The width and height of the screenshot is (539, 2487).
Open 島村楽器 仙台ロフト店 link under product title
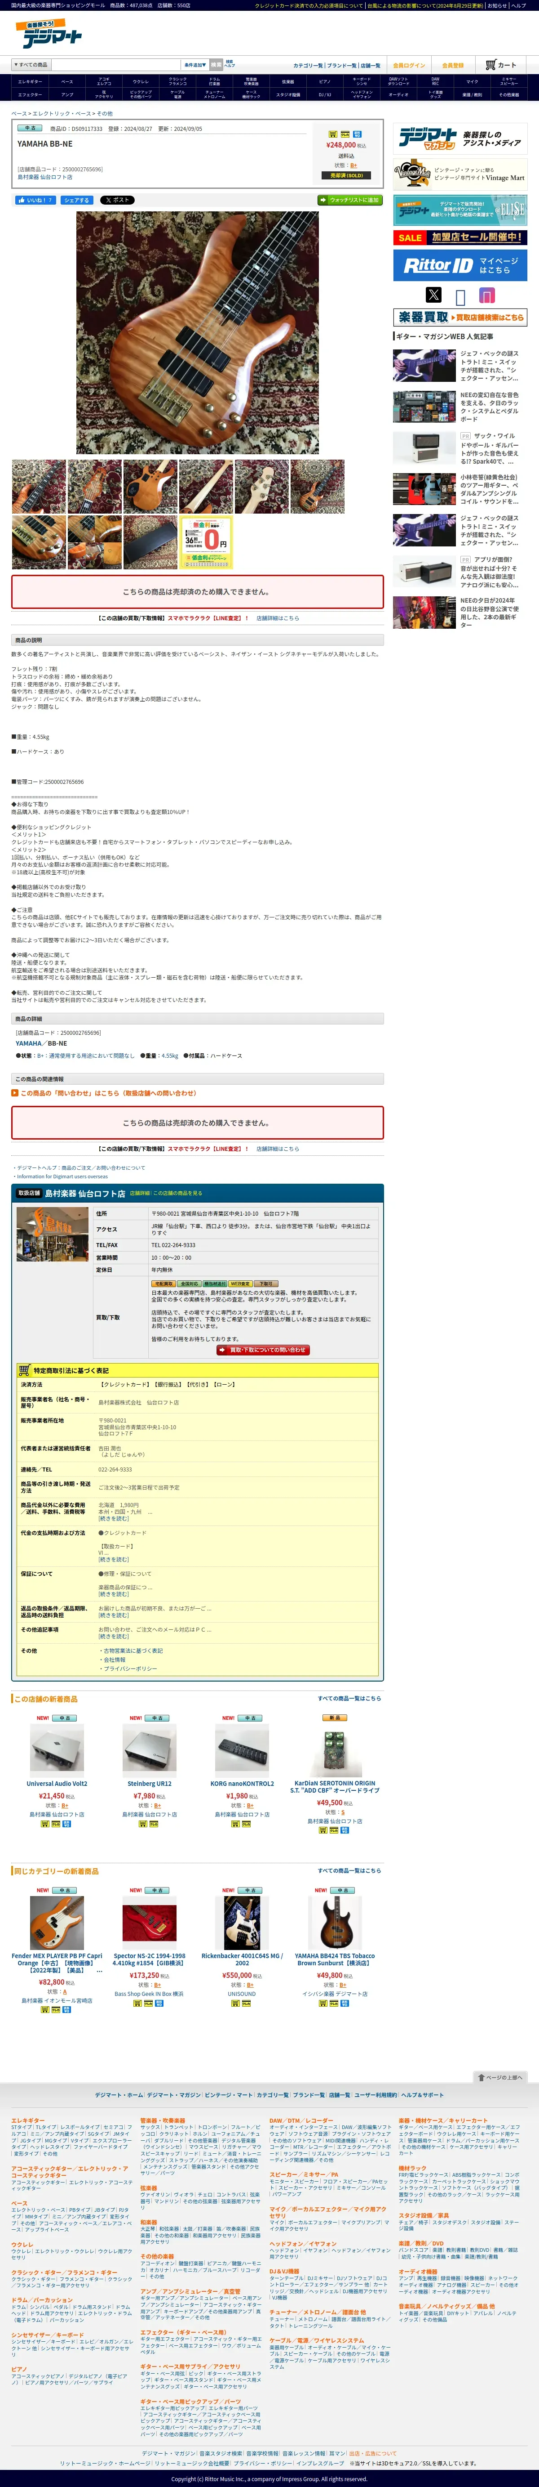click(44, 177)
